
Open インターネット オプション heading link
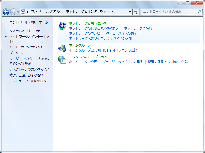tap(88, 57)
